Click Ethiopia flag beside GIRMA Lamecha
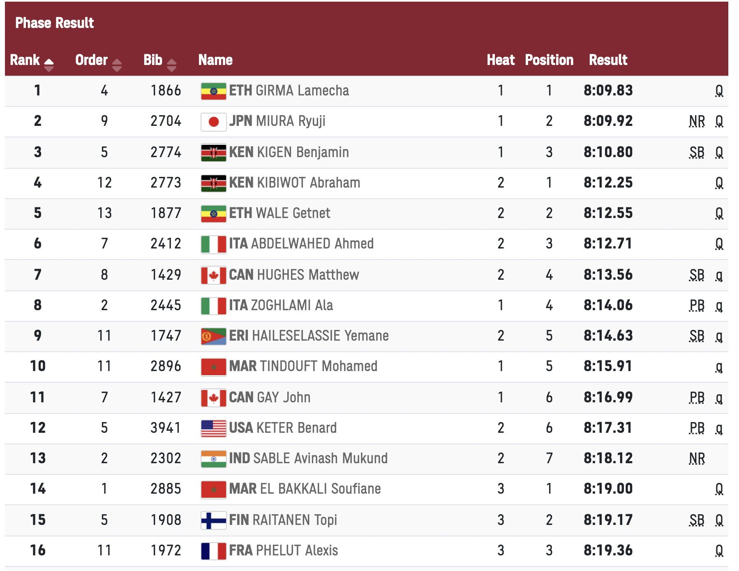Image resolution: width=739 pixels, height=571 pixels. tap(213, 91)
